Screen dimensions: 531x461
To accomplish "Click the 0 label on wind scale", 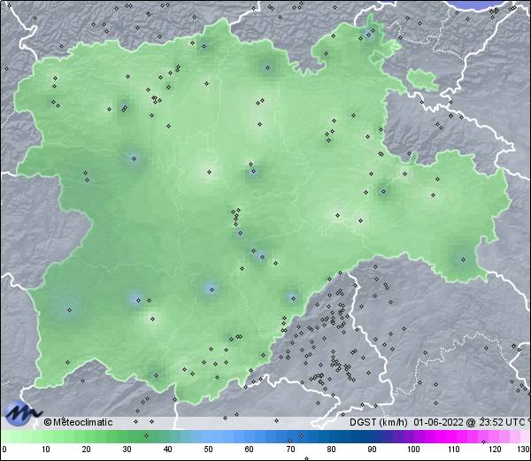I will (x=4, y=449).
